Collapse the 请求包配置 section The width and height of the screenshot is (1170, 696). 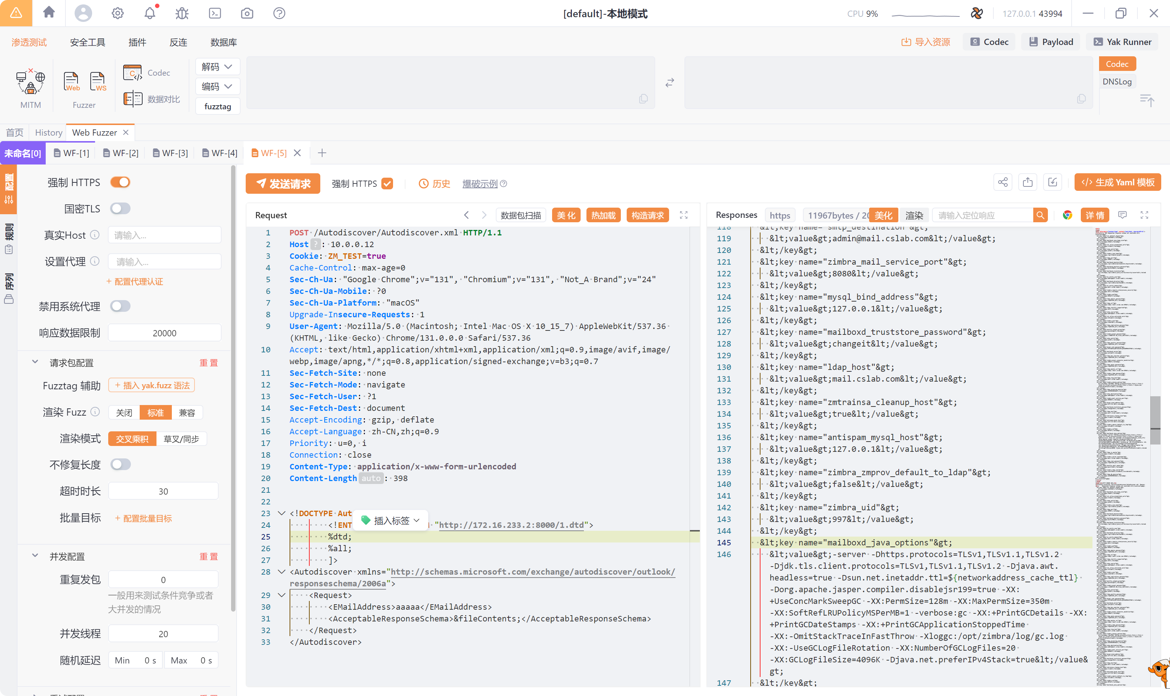point(35,362)
